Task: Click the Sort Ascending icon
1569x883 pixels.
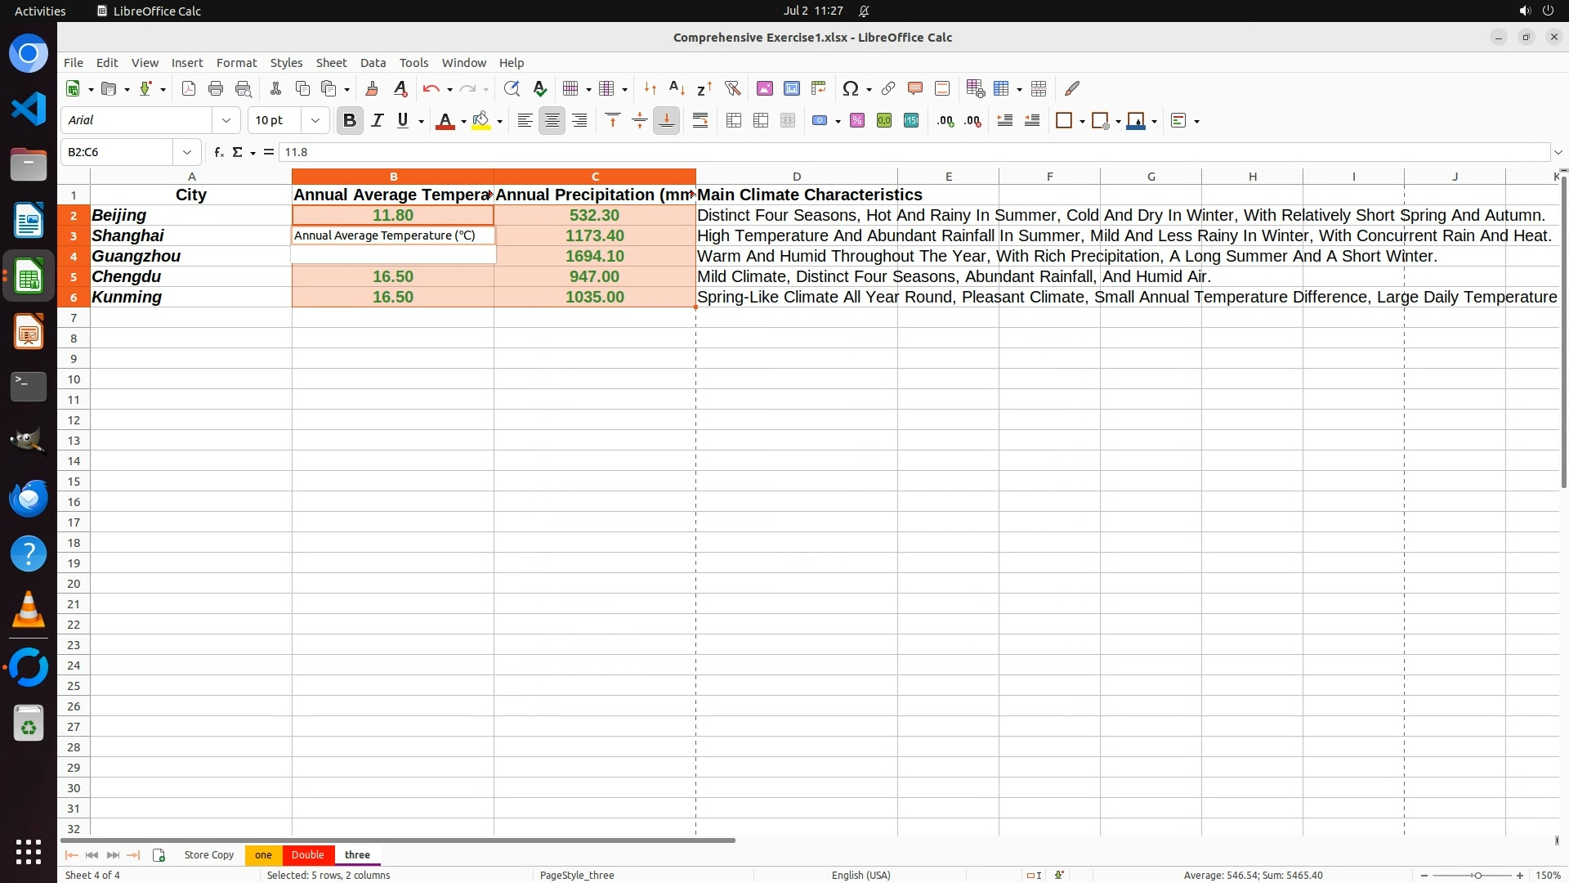Action: [x=677, y=88]
